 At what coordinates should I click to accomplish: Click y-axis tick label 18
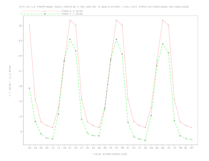coord(20,86)
